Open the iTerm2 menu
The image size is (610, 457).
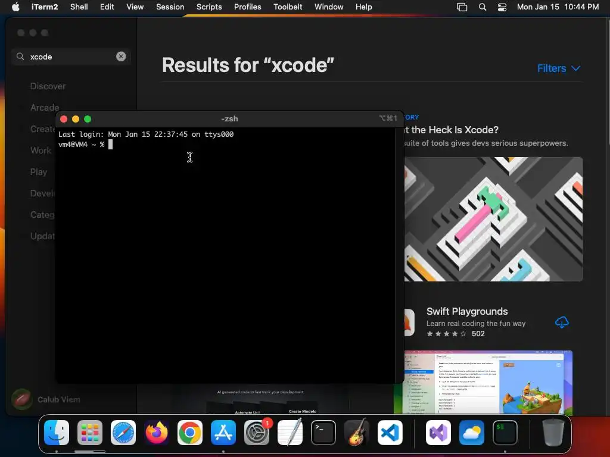(x=45, y=7)
